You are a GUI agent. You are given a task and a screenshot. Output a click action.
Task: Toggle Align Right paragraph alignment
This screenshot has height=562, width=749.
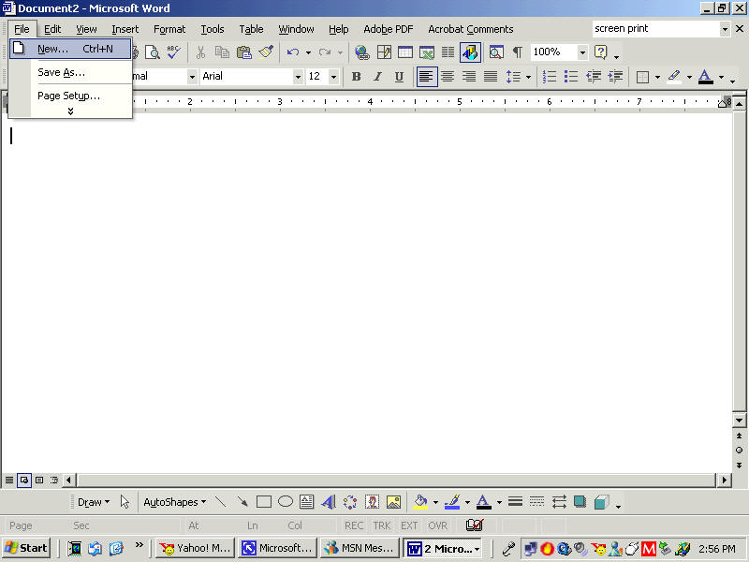point(469,77)
